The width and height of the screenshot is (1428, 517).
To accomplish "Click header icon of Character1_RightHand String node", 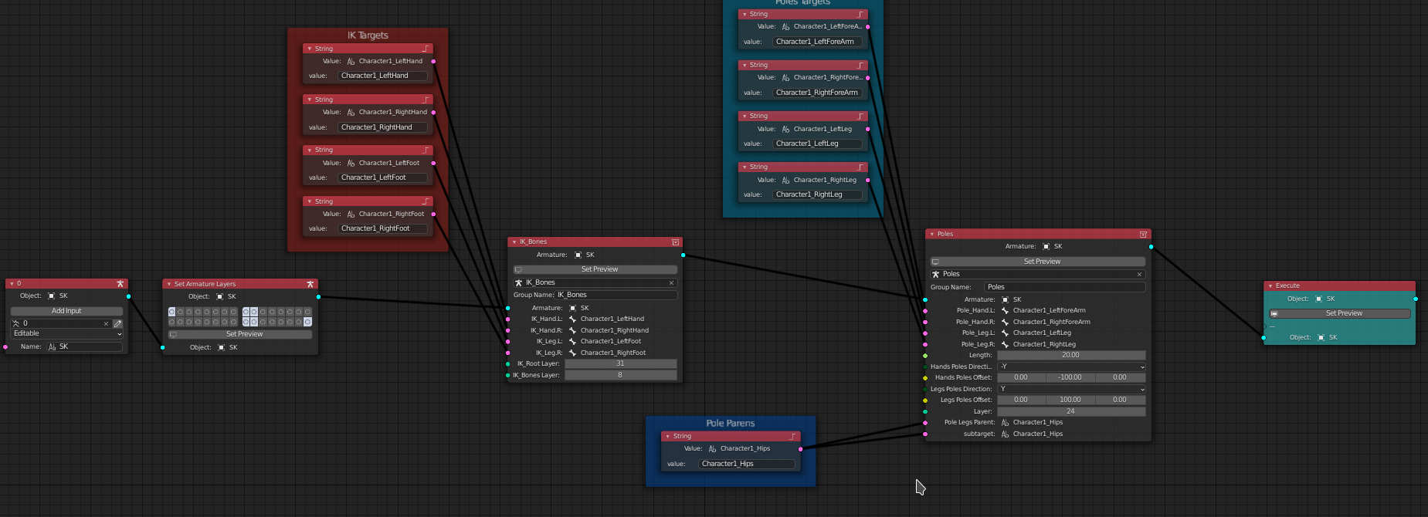I will click(x=426, y=100).
